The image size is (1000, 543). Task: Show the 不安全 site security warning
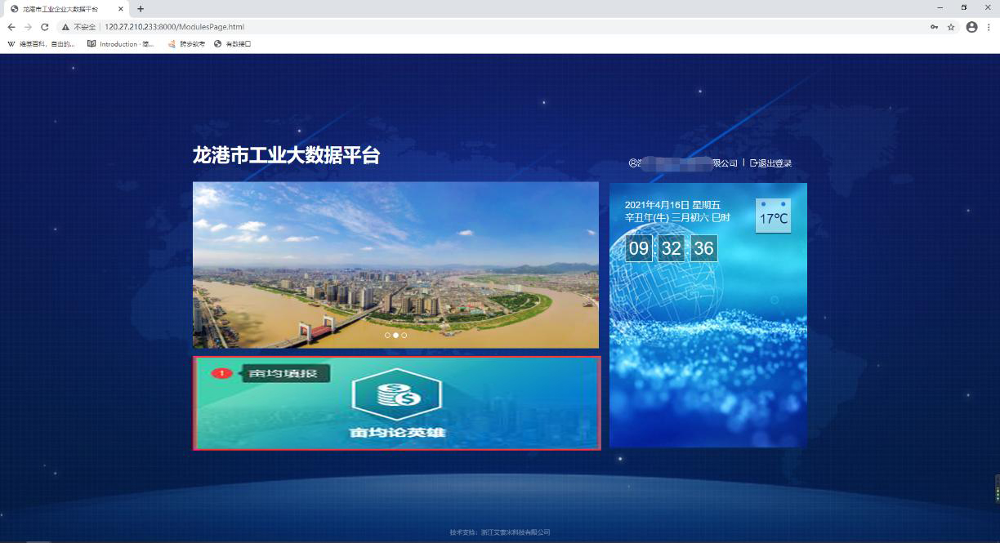[x=78, y=27]
